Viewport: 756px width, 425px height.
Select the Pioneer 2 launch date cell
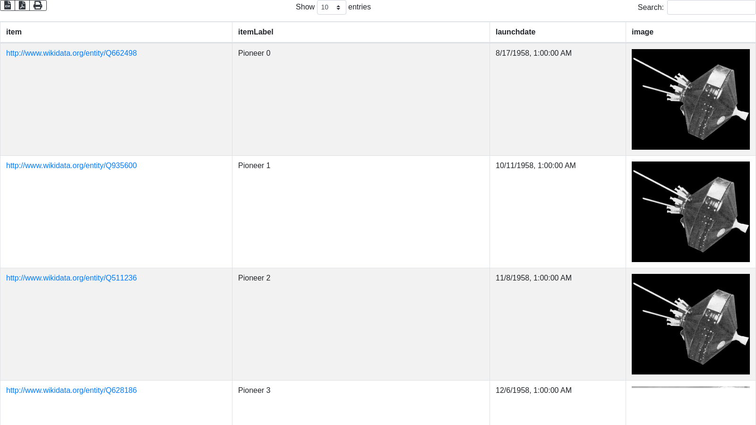tap(533, 278)
